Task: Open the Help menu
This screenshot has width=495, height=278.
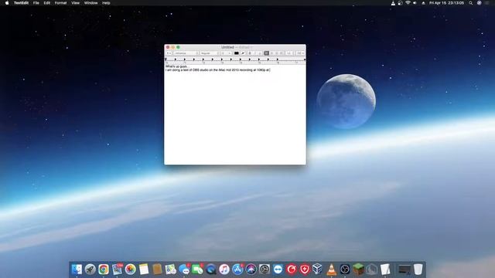Action: 106,3
